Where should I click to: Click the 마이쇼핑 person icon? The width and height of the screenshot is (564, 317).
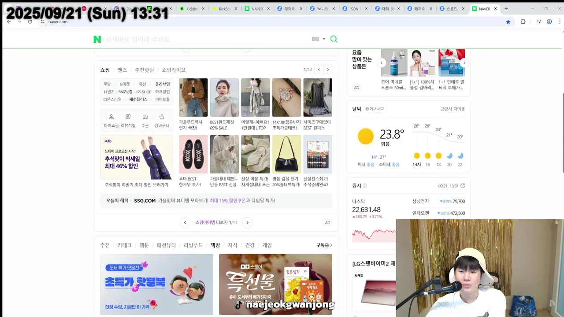pos(111,117)
